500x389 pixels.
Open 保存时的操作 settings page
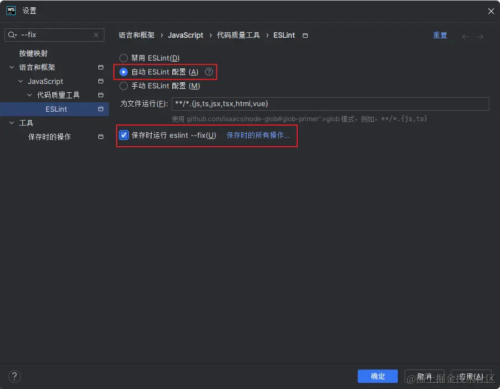coord(49,137)
